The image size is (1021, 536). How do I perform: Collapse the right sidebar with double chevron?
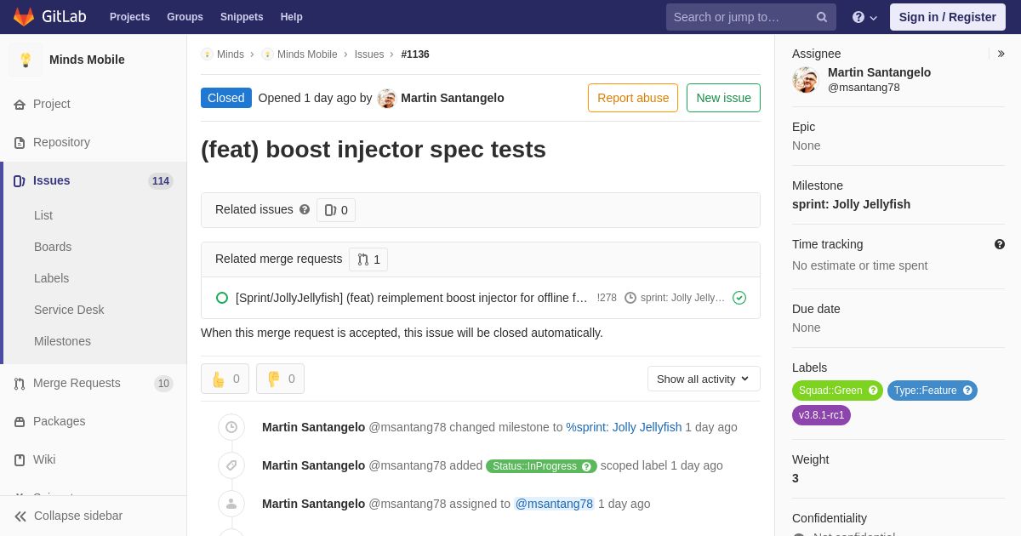[1001, 54]
